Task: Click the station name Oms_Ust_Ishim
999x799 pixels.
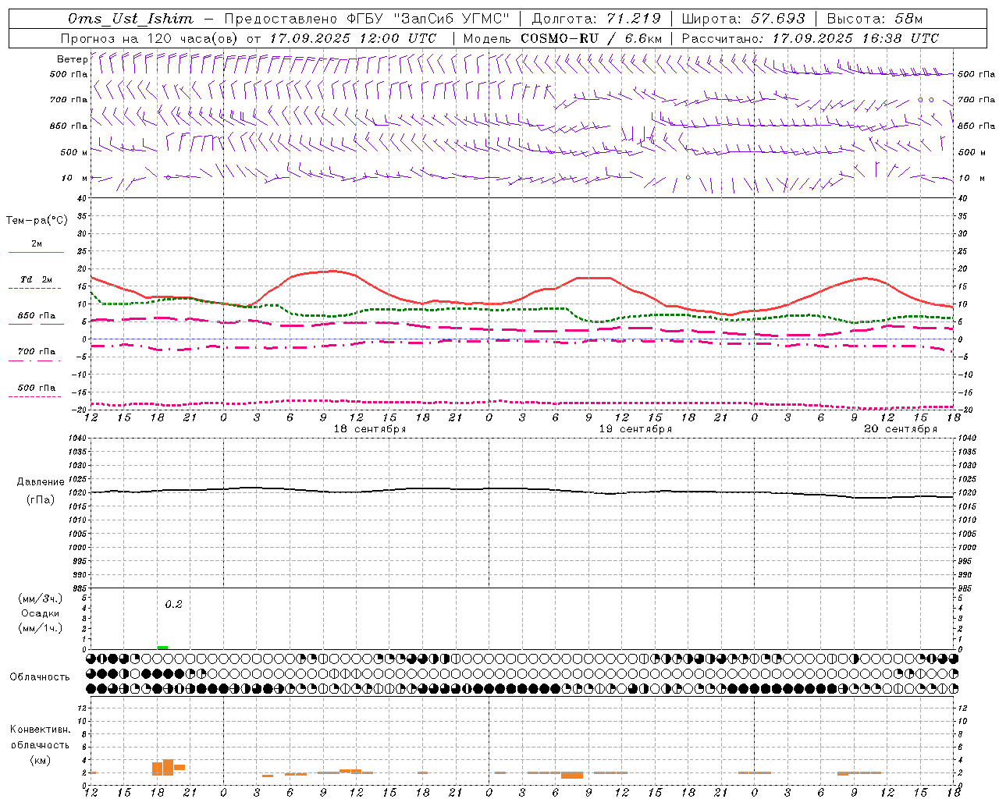Action: [130, 19]
